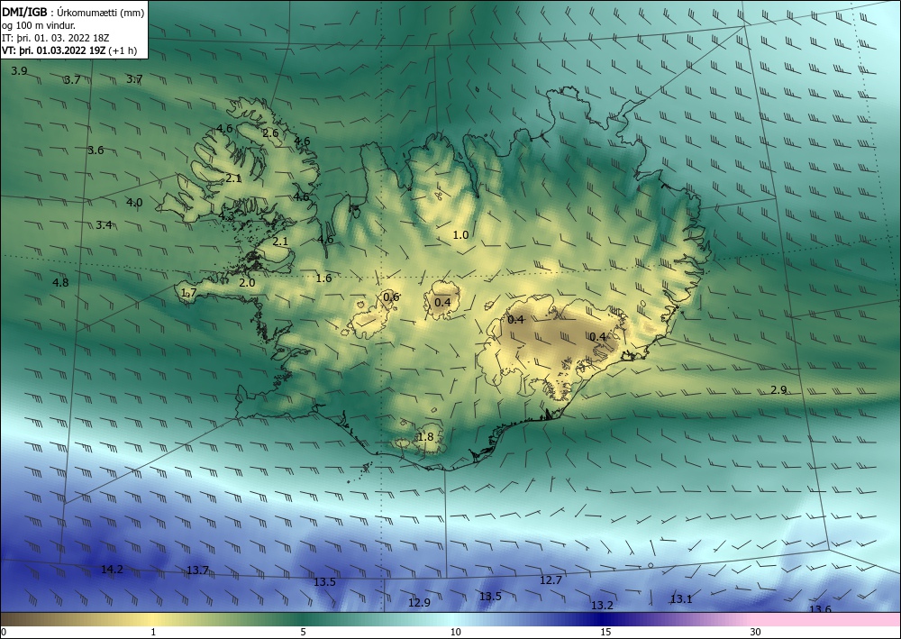Click the 4.3 value on the map
The image size is (901, 639).
click(x=226, y=216)
